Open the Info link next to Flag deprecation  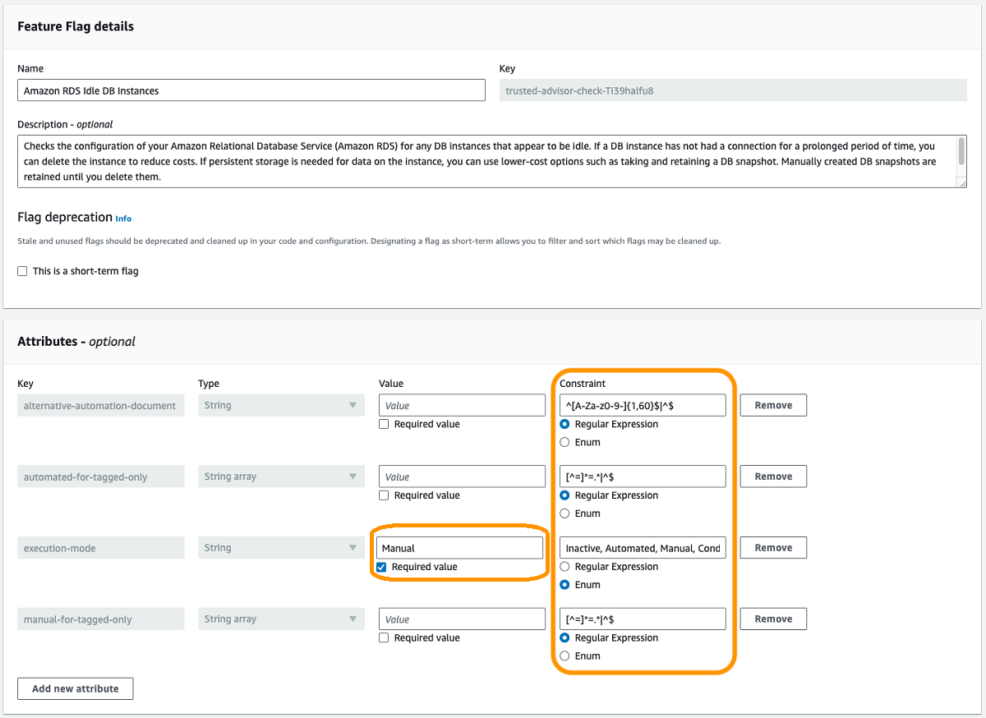click(123, 218)
